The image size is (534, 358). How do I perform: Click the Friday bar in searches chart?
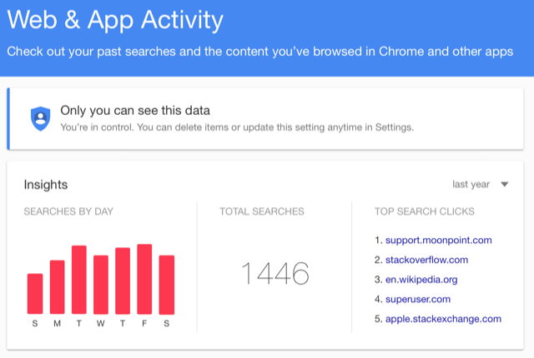[x=144, y=279]
